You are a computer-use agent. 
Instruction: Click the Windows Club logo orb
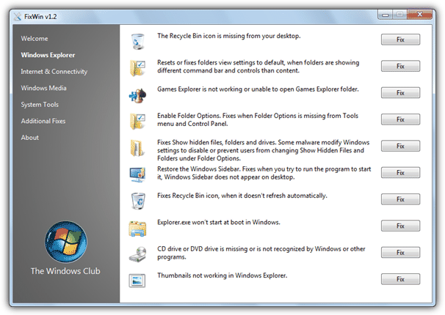click(65, 242)
